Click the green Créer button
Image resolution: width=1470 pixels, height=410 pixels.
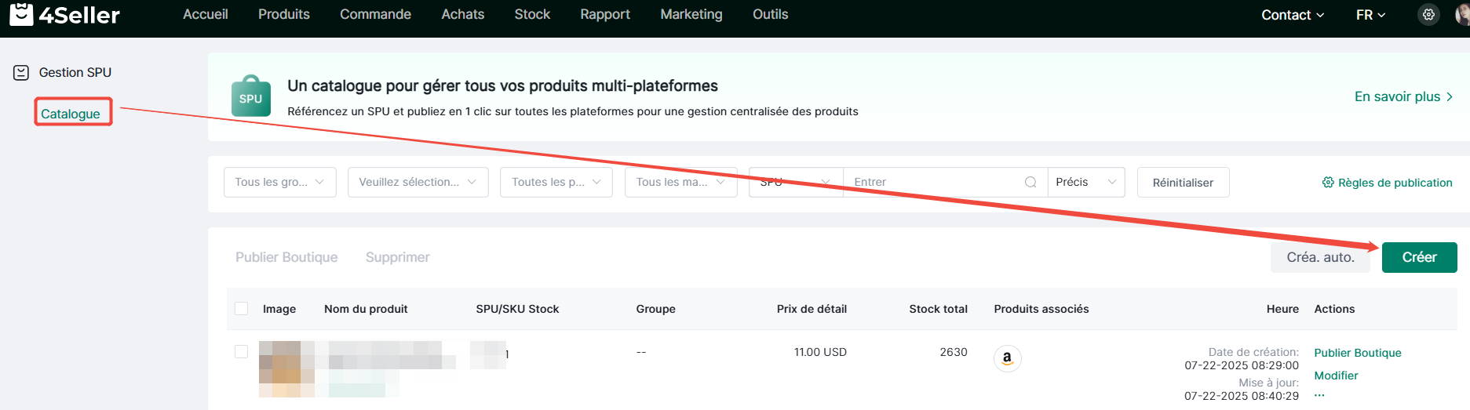coord(1419,257)
